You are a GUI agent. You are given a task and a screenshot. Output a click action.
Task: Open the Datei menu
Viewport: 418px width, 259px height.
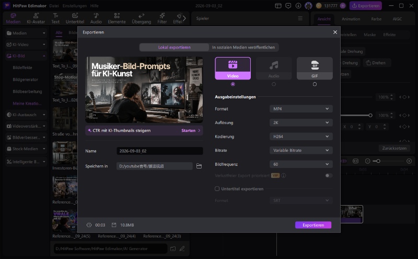[x=54, y=6]
